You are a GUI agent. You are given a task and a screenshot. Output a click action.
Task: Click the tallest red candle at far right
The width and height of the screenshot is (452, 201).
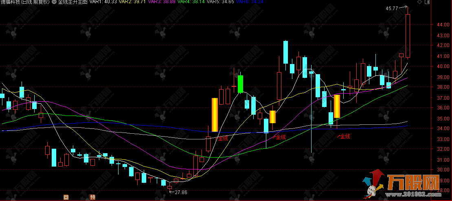click(x=408, y=36)
